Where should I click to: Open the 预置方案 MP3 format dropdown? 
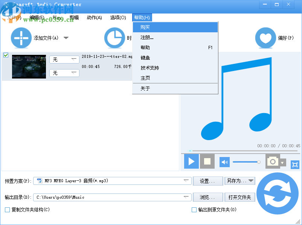coord(186,181)
